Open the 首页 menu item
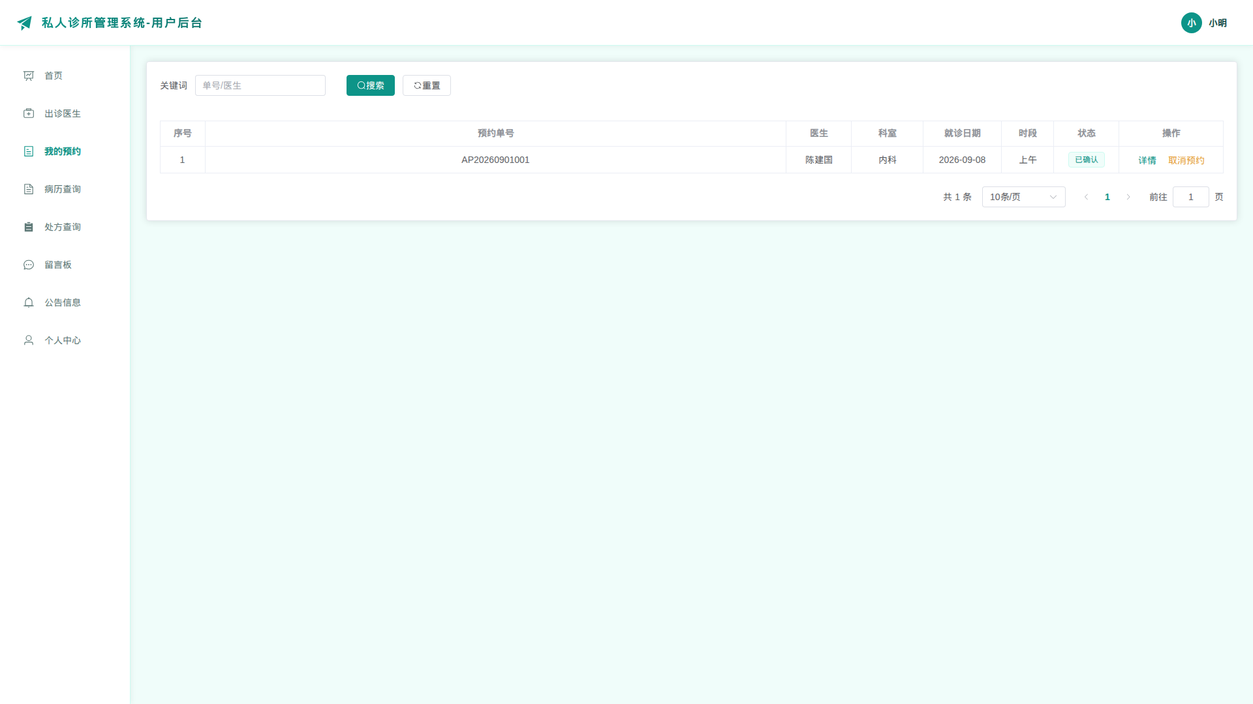 click(x=65, y=76)
